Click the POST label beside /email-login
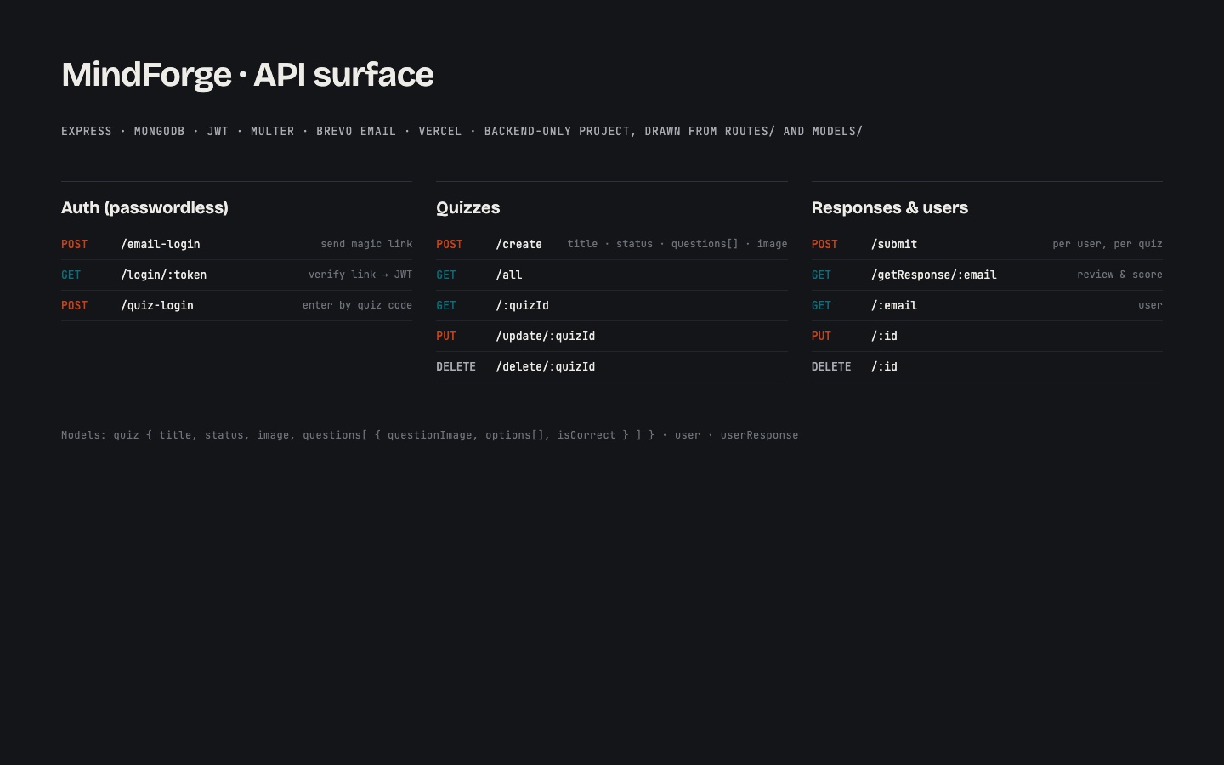 click(x=74, y=244)
